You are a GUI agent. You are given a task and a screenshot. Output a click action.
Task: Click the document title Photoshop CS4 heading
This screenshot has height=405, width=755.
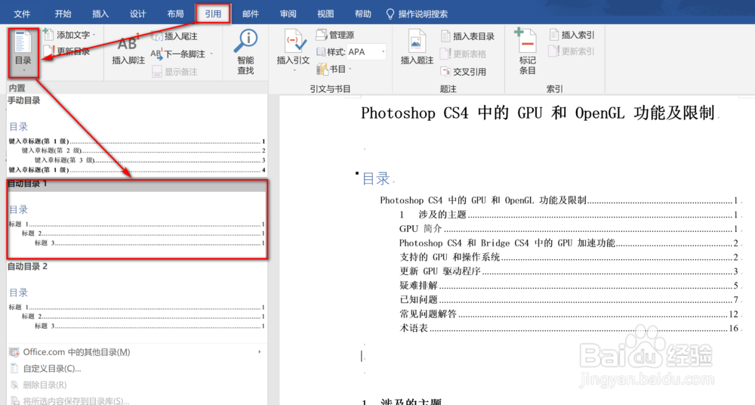coord(538,113)
